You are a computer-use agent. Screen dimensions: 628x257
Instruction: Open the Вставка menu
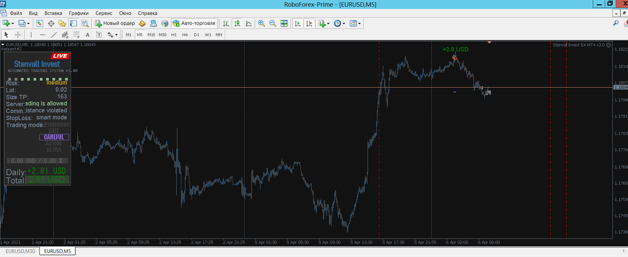click(53, 13)
